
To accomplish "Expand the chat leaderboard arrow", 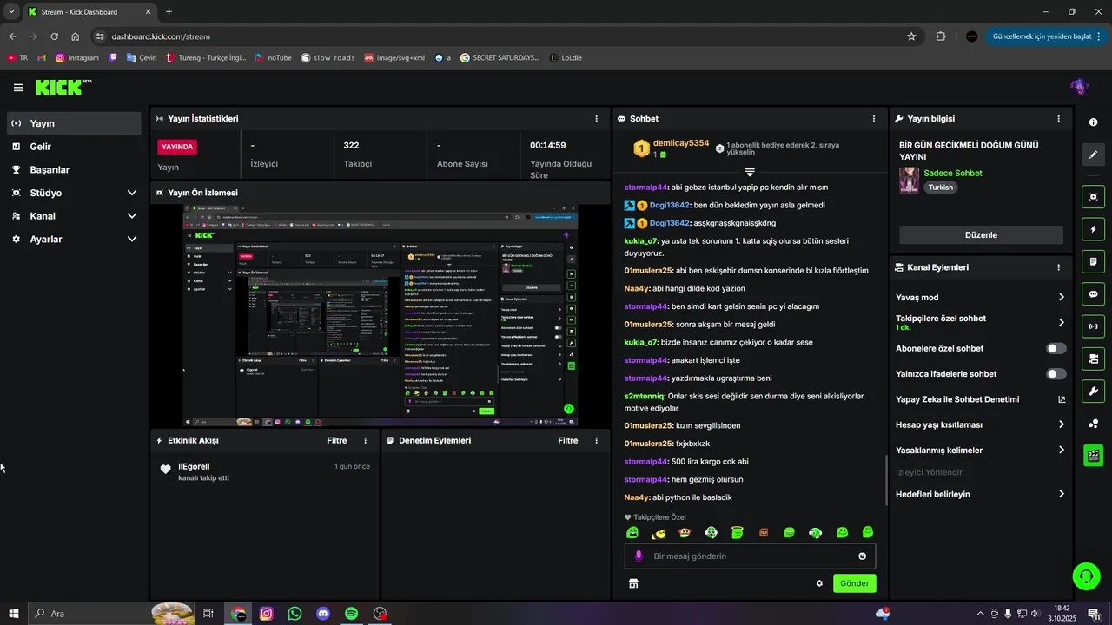I will coord(750,172).
